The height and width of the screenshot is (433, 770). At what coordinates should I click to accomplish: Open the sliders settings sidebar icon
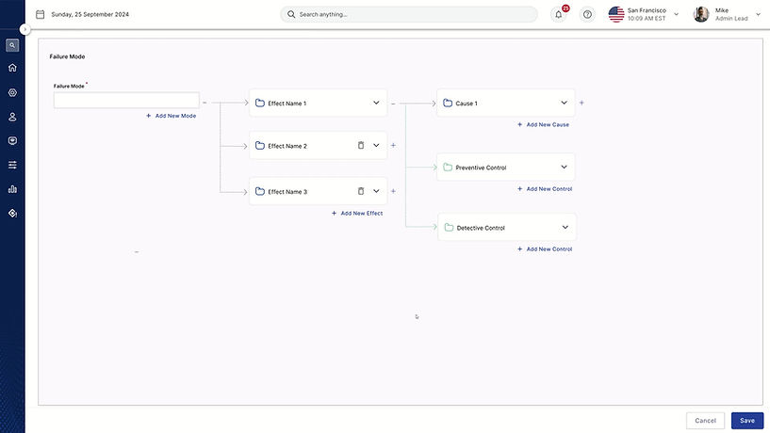(12, 165)
